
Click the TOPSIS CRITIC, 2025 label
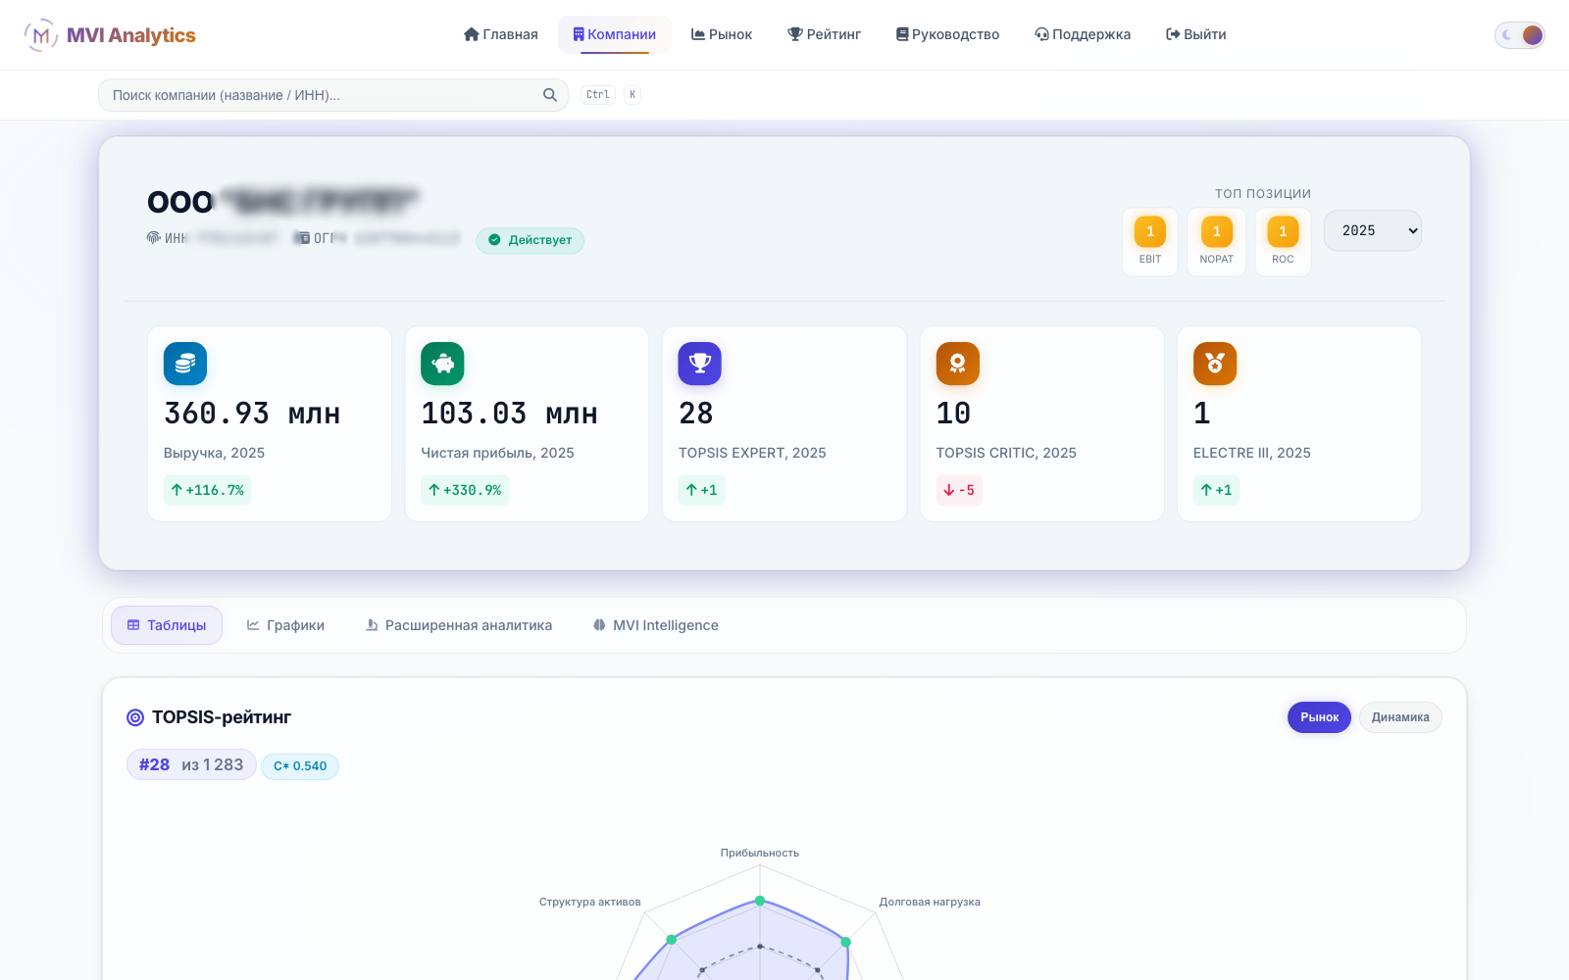point(1006,453)
